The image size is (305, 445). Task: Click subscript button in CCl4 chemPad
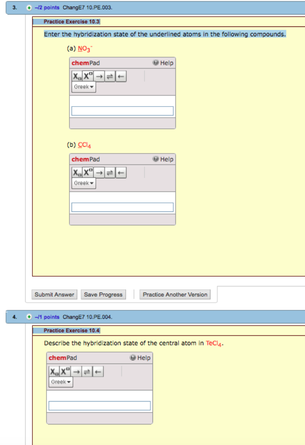(77, 173)
